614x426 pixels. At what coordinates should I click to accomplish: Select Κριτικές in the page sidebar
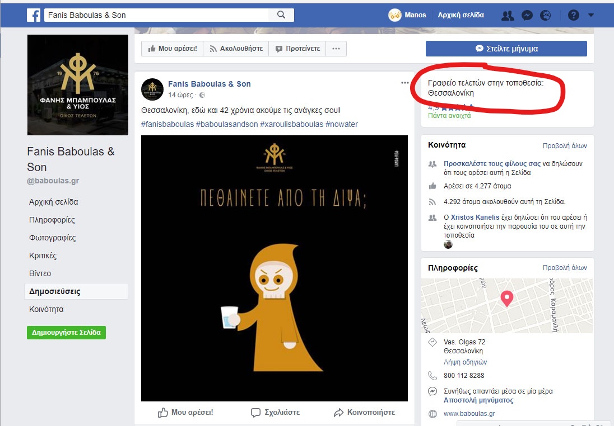pyautogui.click(x=43, y=255)
